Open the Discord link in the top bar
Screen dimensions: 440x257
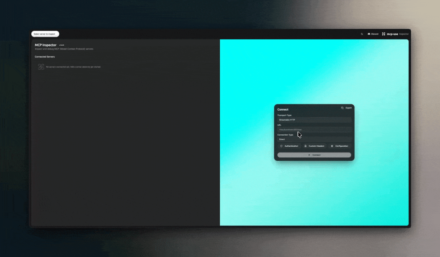click(373, 34)
